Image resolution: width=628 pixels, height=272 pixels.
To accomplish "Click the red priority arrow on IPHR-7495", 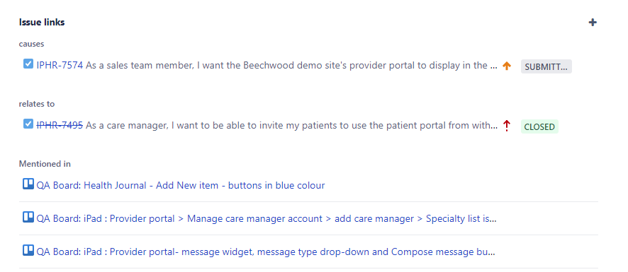I will tap(507, 126).
